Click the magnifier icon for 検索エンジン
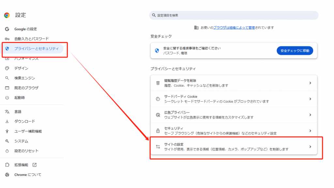 tap(7, 78)
